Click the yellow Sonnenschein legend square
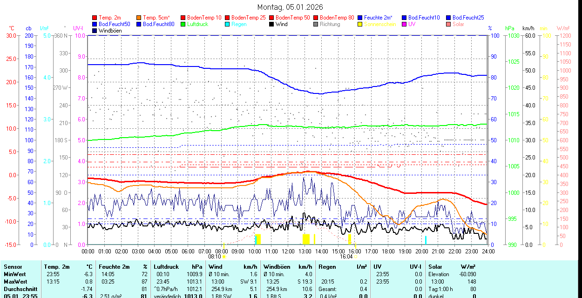The image size is (582, 298). tap(360, 24)
